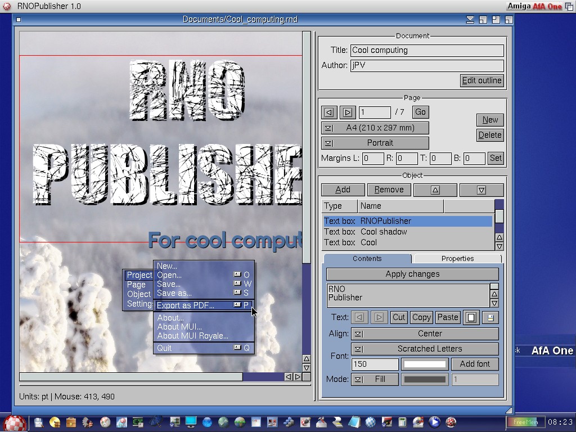The height and width of the screenshot is (432, 576).
Task: Switch to the Properties tab
Action: (457, 259)
